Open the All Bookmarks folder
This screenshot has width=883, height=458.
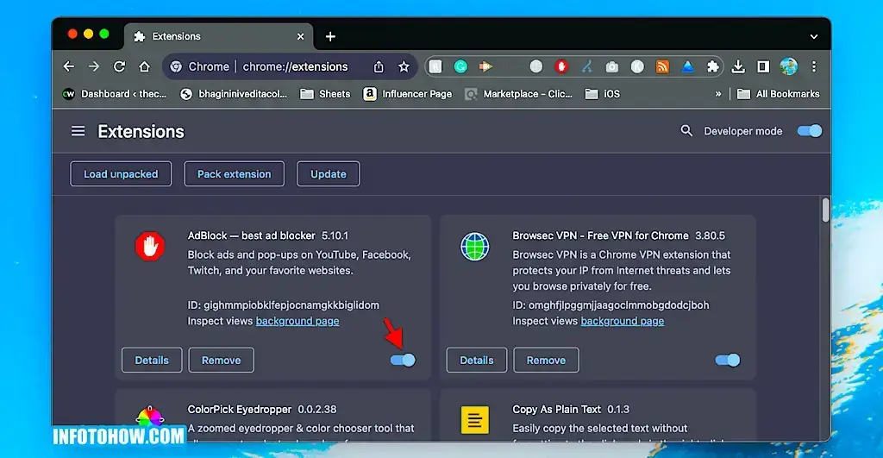[x=779, y=94]
